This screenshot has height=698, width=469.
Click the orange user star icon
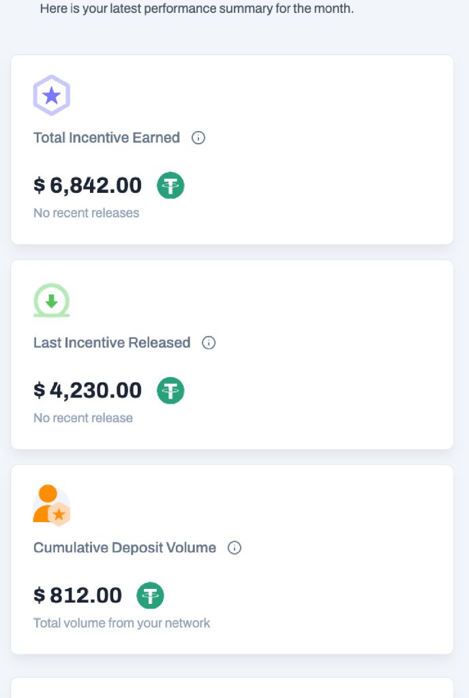52,505
